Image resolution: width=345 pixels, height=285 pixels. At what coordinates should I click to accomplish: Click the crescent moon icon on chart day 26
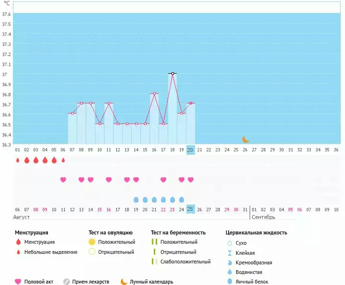(x=245, y=139)
